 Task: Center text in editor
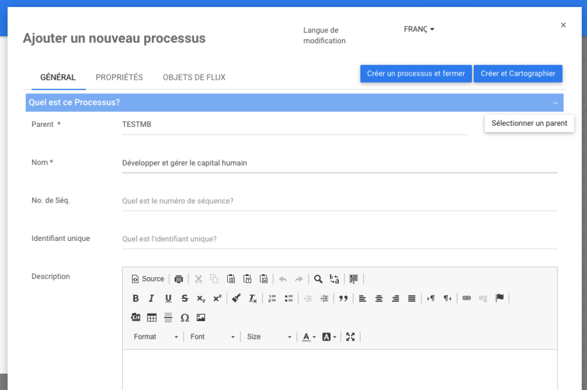tap(379, 298)
